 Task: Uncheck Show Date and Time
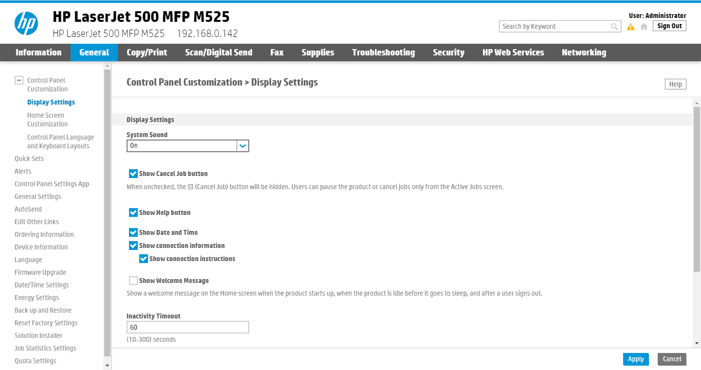click(133, 232)
